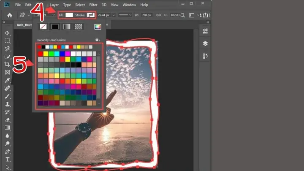This screenshot has height=171, width=304.
Task: Click the Stroke color swatch
Action: [x=91, y=15]
